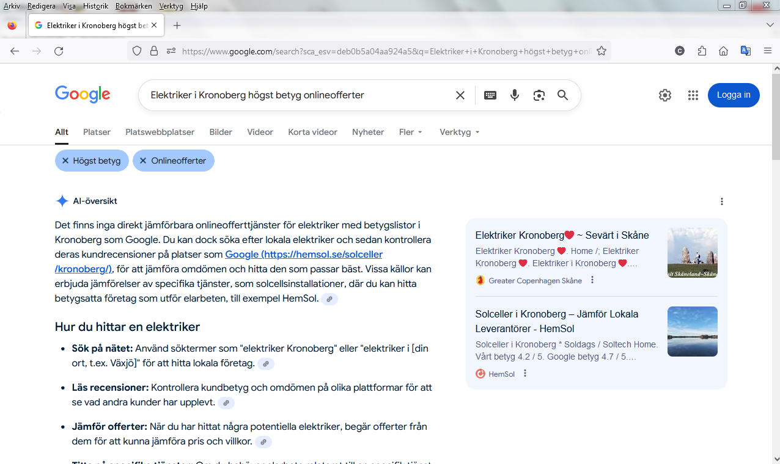780x464 pixels.
Task: Open the on-screen keyboard icon in search box
Action: (x=490, y=95)
